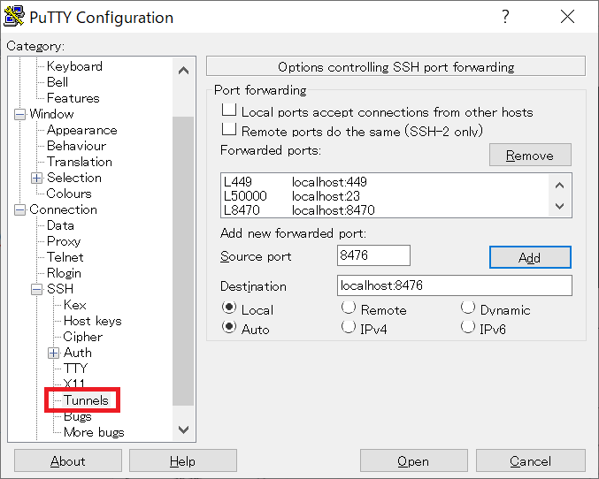Click the Add button

[x=530, y=258]
